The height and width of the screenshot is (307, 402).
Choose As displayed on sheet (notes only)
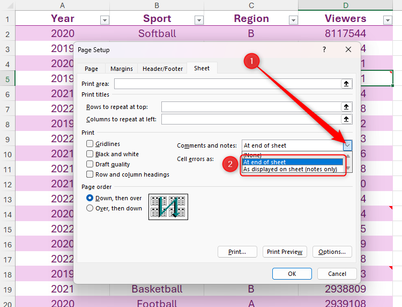[290, 169]
